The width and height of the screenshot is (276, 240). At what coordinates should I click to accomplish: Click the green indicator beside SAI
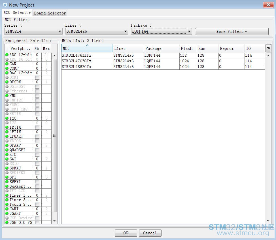7,159
